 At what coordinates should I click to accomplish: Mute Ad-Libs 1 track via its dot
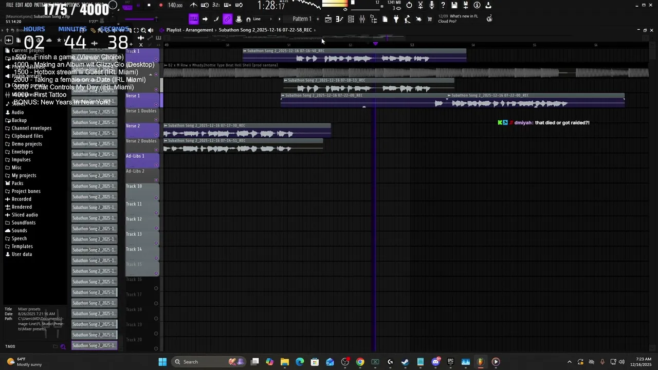pyautogui.click(x=156, y=164)
